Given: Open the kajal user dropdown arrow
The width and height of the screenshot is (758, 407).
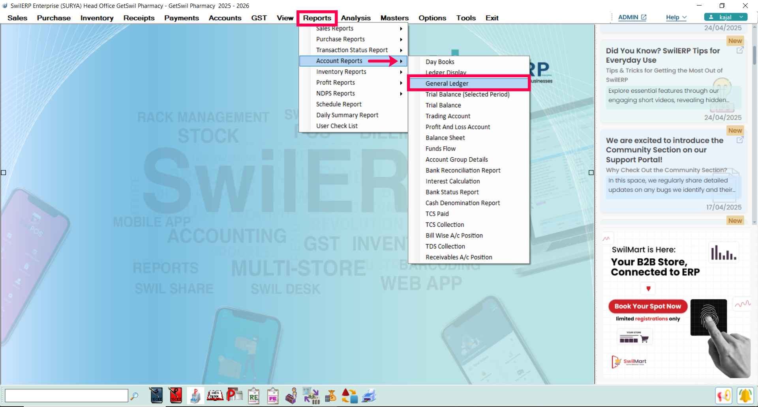Looking at the screenshot, I should coord(741,17).
